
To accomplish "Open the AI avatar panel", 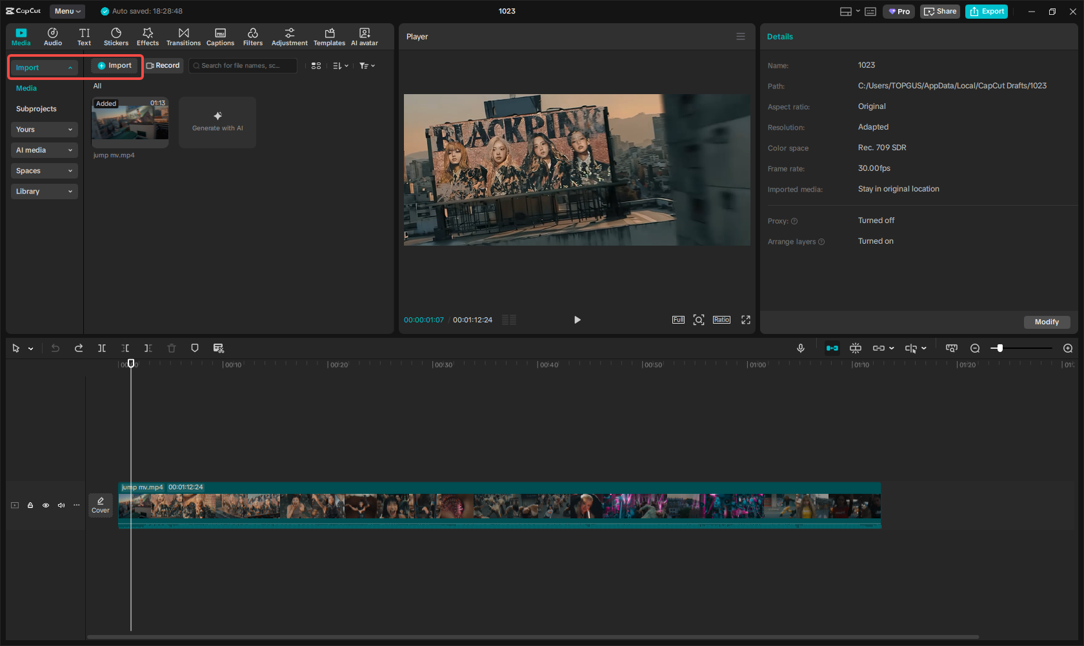I will coord(364,36).
